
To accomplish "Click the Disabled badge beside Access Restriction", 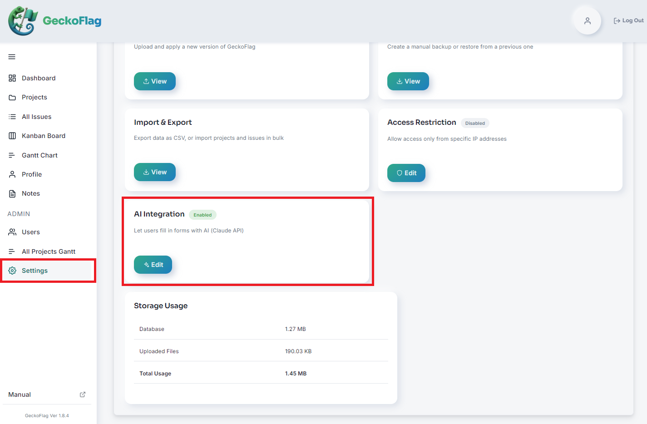I will pyautogui.click(x=475, y=123).
